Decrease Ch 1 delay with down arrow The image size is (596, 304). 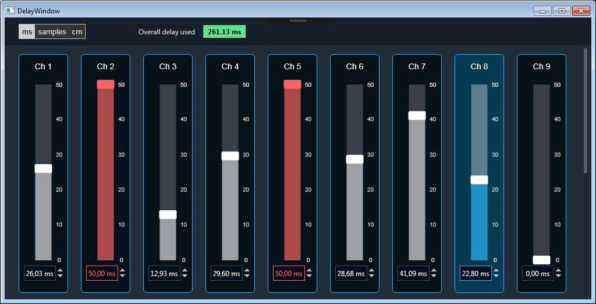60,276
